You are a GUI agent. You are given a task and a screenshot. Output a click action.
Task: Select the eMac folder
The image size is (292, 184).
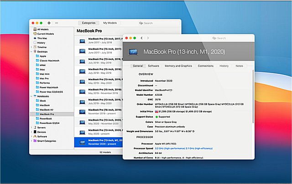point(41,65)
